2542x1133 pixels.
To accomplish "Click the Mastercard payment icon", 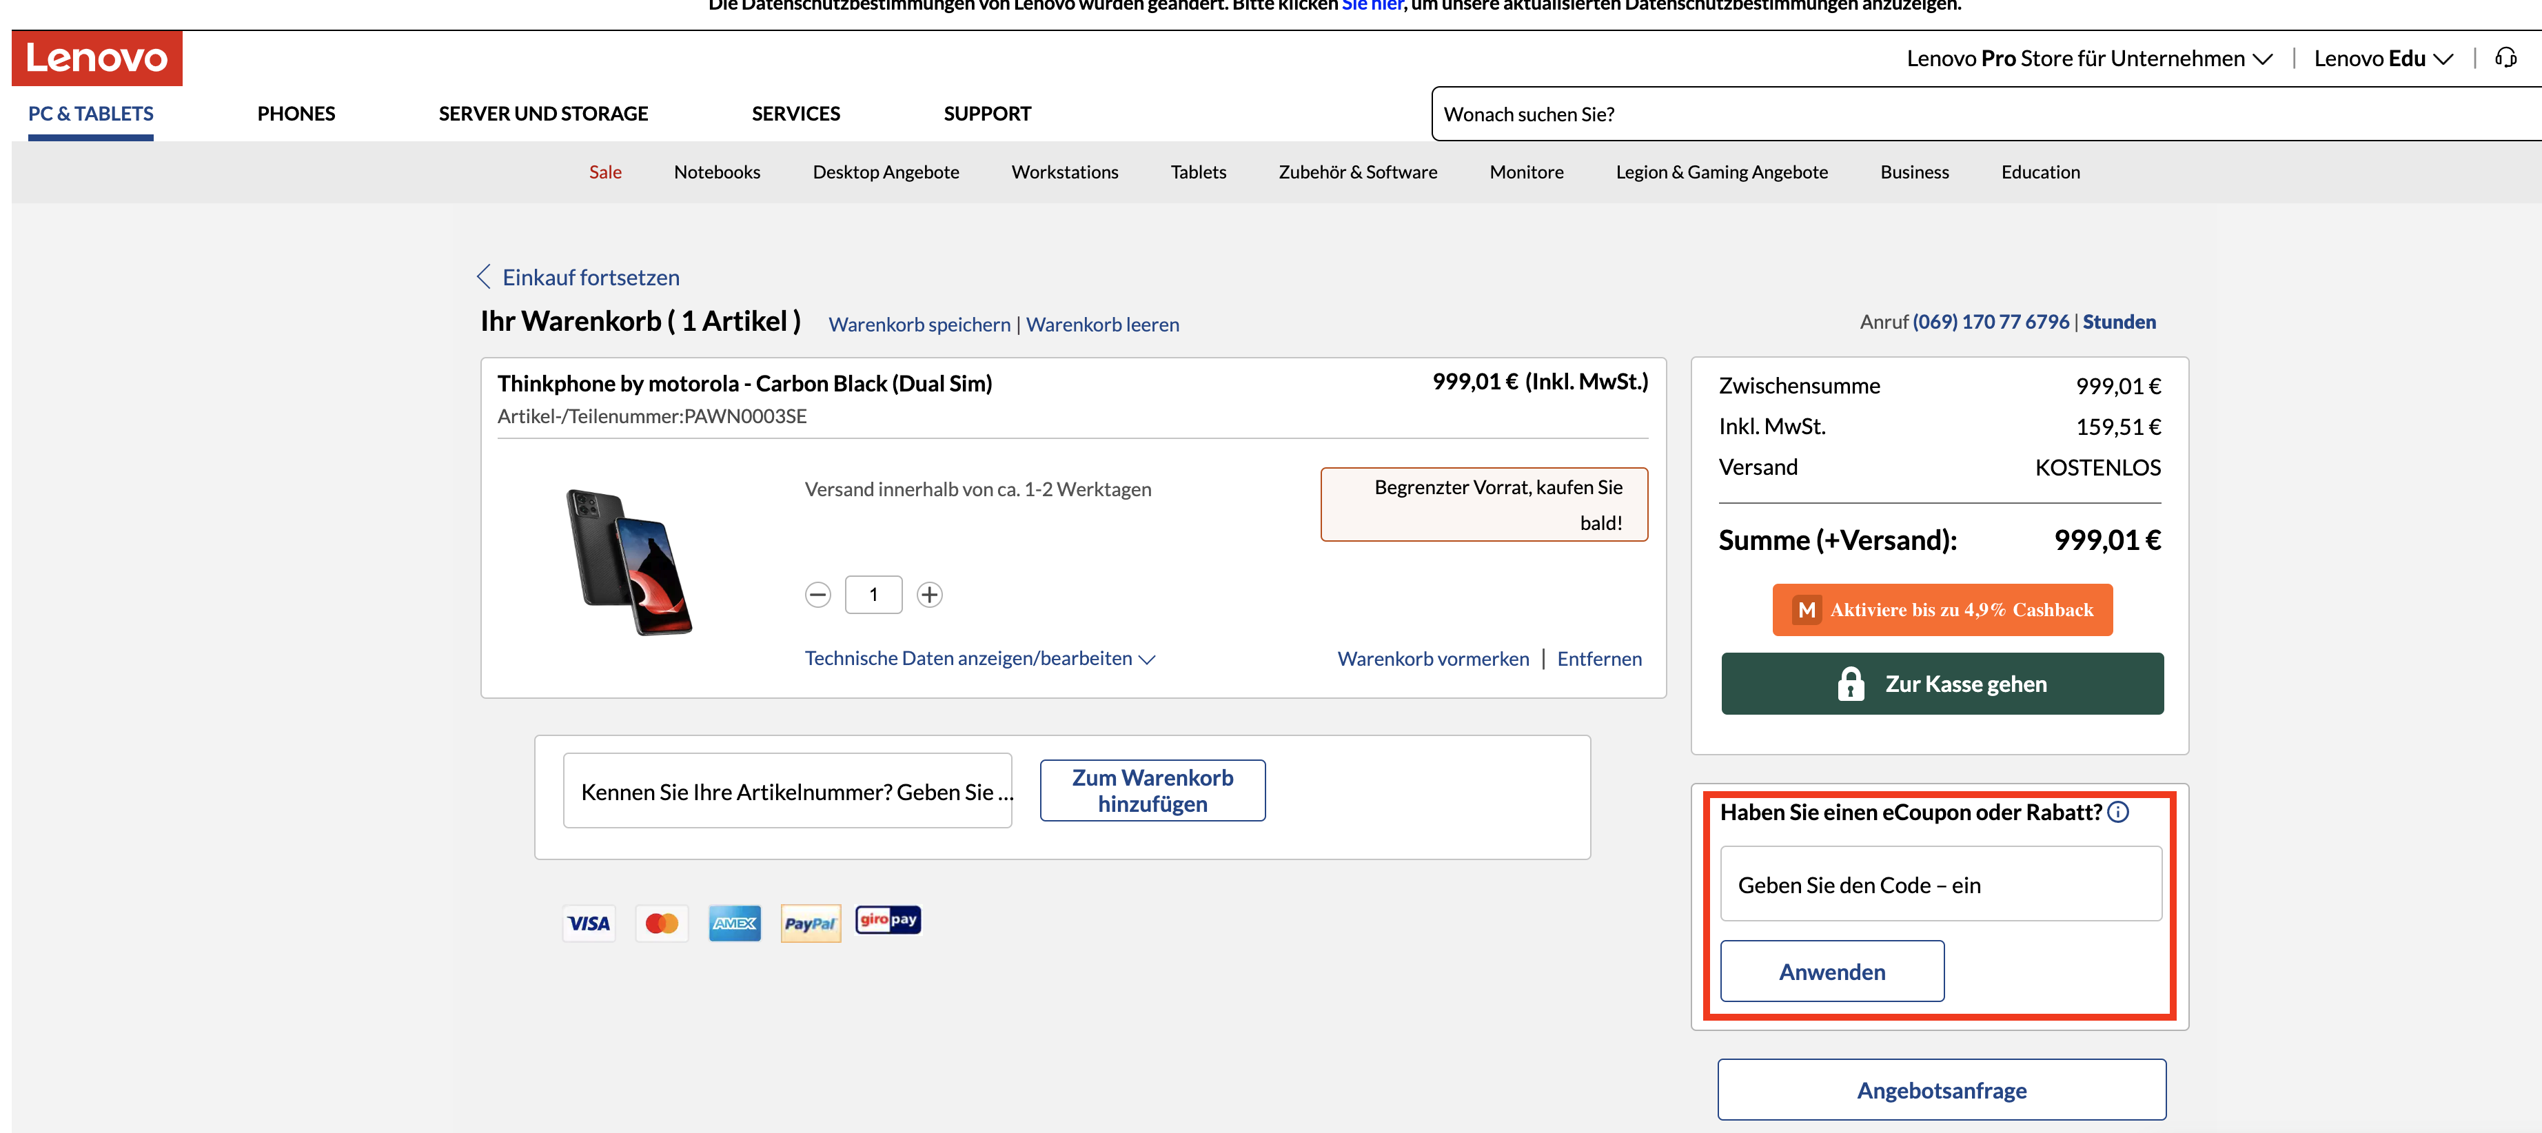I will point(662,922).
